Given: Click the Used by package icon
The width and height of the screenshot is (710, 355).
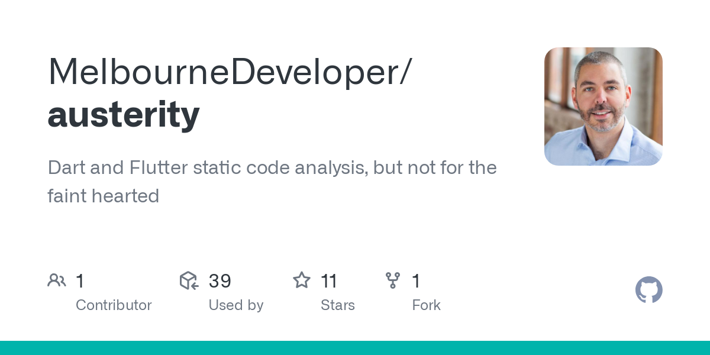Looking at the screenshot, I should pos(188,280).
